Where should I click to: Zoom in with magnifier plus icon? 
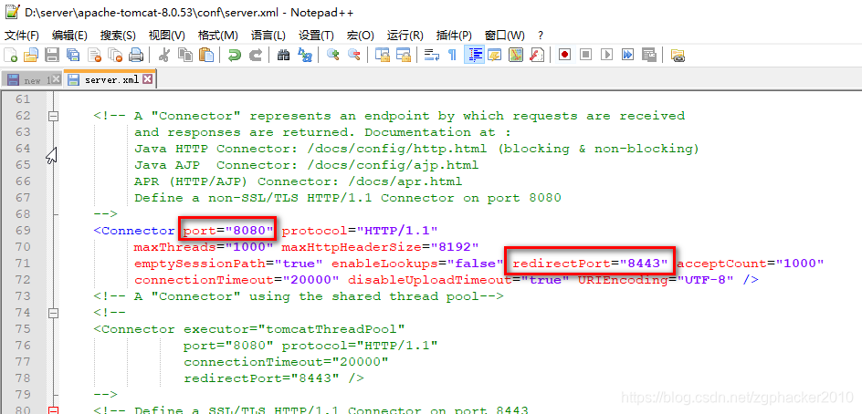332,55
